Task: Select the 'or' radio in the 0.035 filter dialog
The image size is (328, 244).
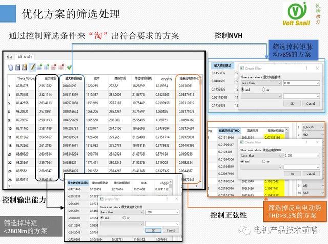Action: point(263,161)
